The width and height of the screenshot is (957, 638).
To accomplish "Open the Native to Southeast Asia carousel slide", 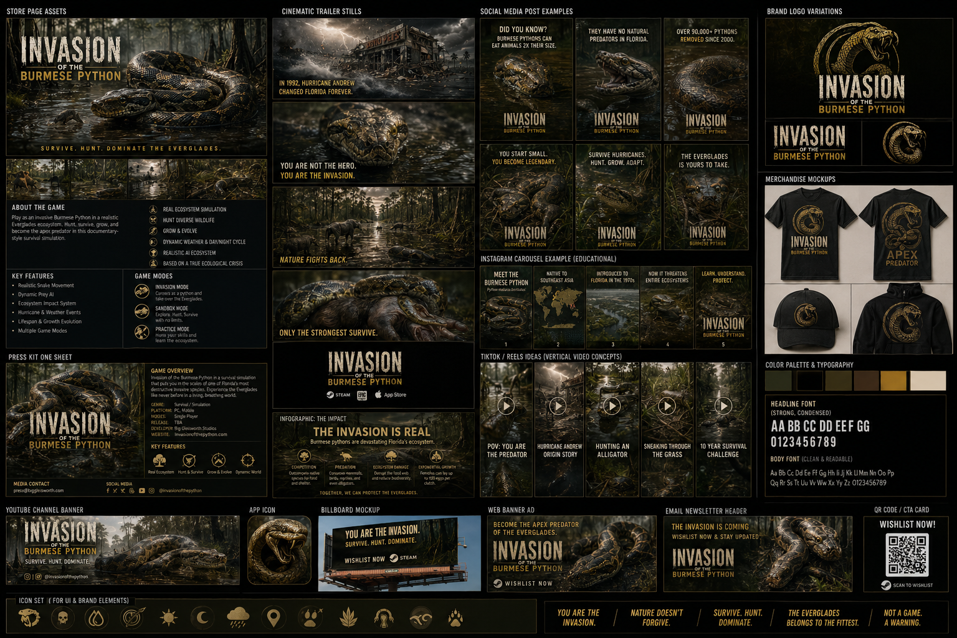I will 558,307.
